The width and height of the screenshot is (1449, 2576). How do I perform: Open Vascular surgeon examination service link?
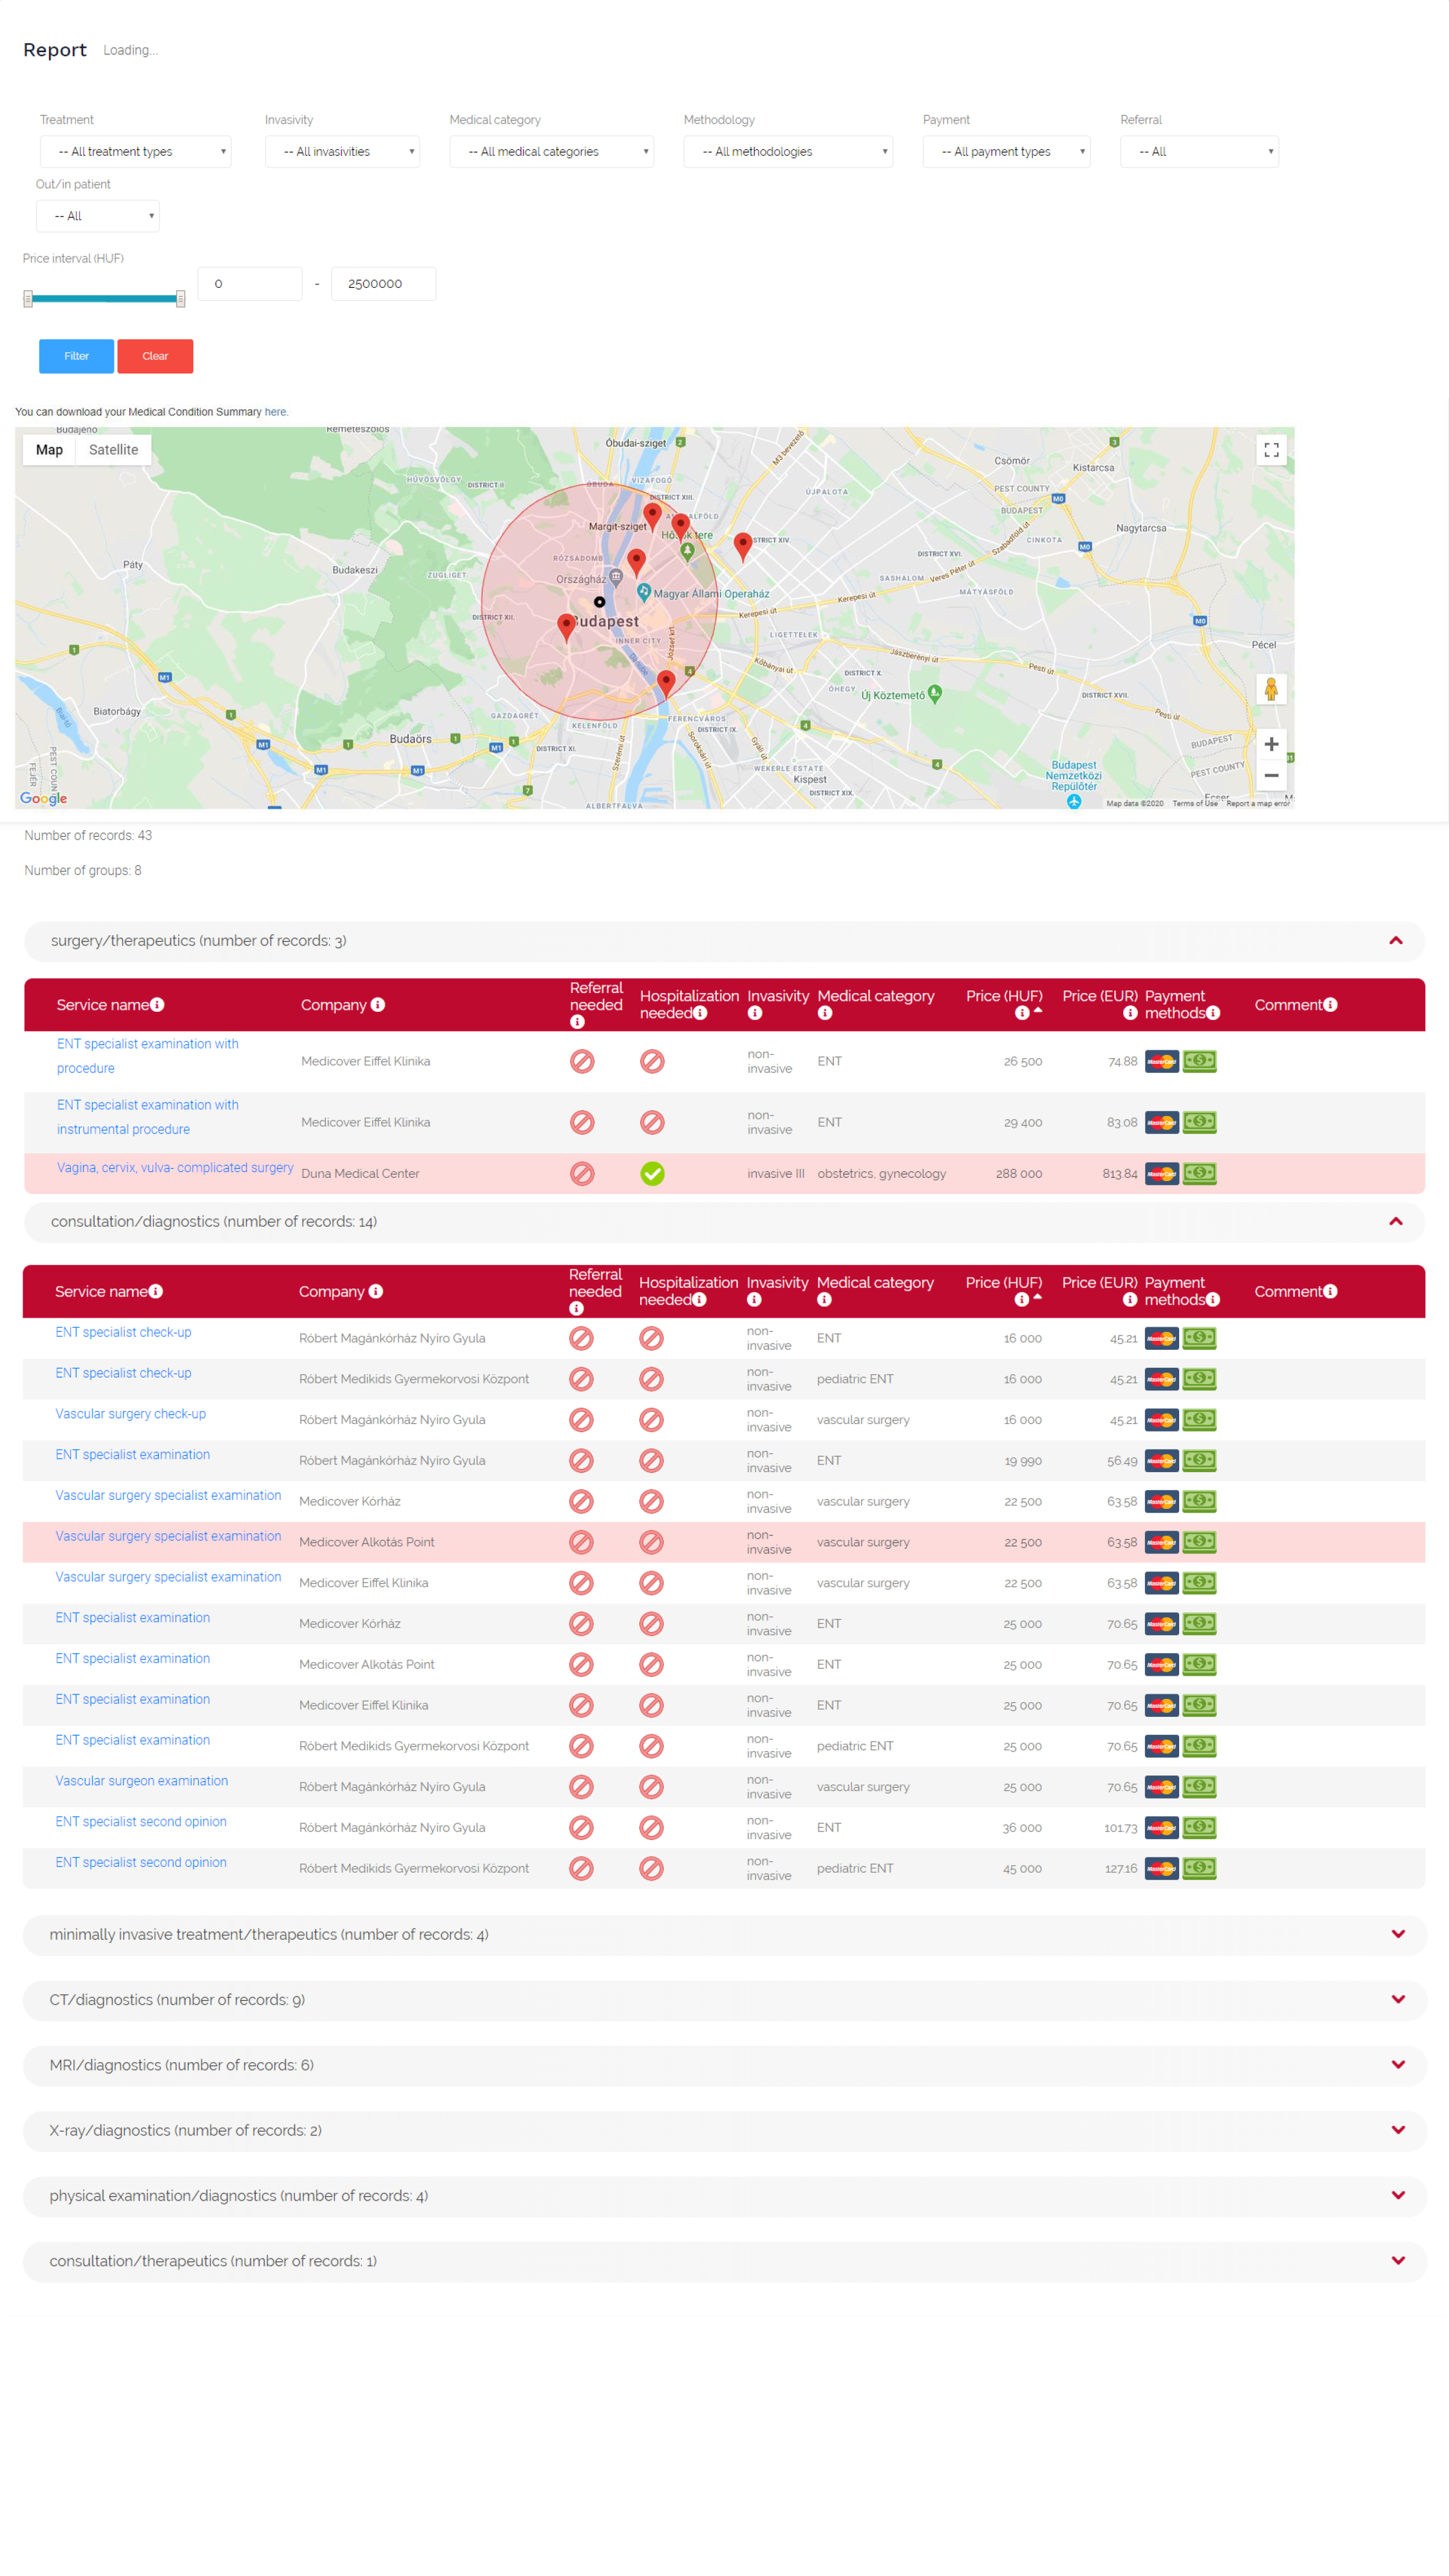point(141,1781)
